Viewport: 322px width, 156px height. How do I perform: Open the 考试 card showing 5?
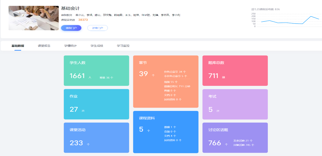click(235, 104)
